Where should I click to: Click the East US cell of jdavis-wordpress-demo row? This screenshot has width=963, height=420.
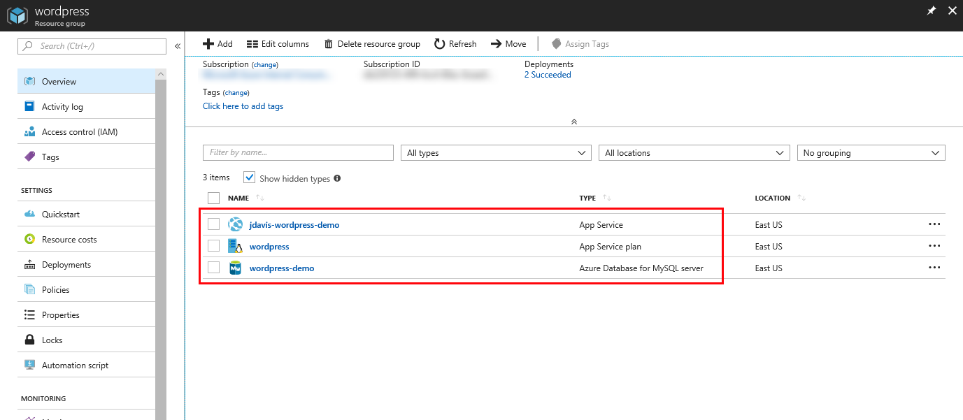coord(769,225)
